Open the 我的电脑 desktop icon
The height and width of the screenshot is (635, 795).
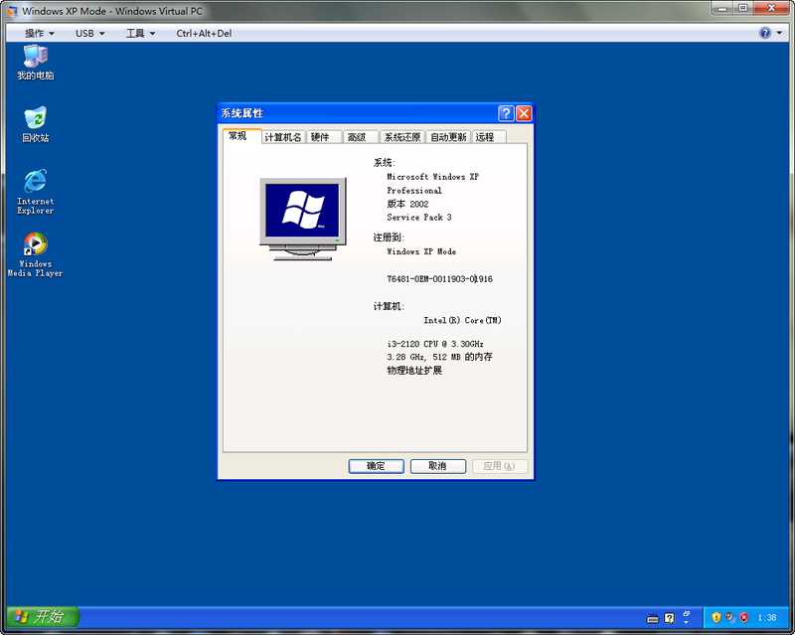point(35,63)
